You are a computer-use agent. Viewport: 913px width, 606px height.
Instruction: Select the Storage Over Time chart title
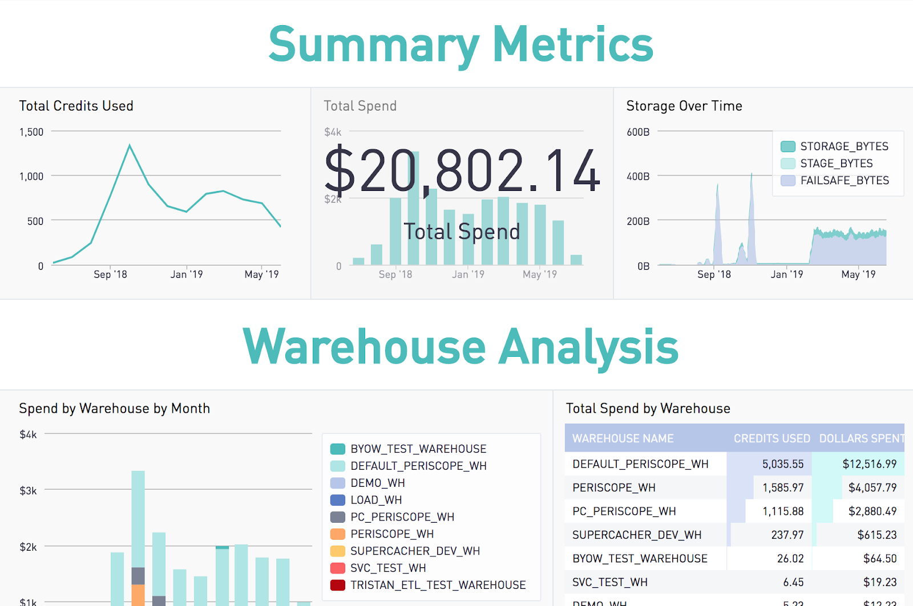pos(684,106)
